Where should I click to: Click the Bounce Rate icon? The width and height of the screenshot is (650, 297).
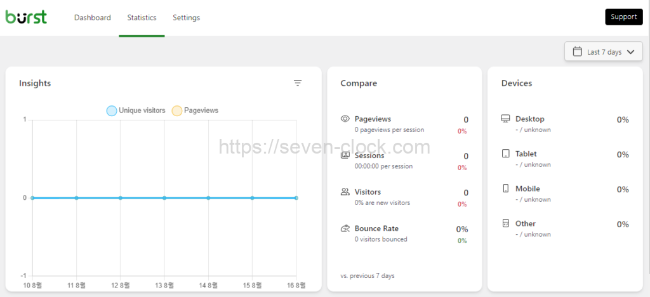tap(345, 228)
